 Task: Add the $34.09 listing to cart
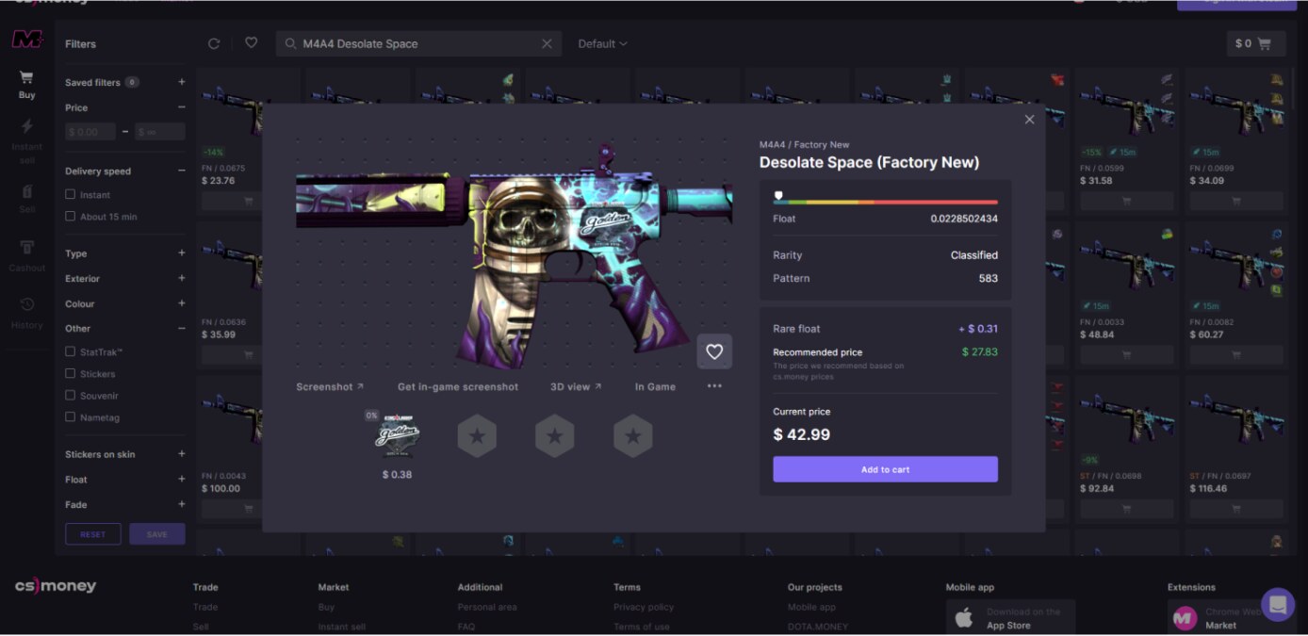point(1236,201)
